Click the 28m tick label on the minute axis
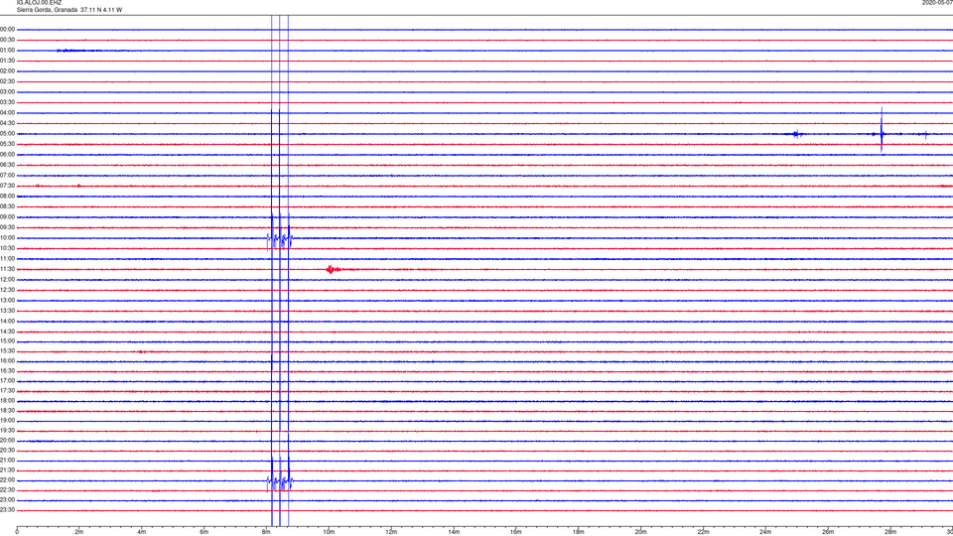The height and width of the screenshot is (536, 953). [x=891, y=532]
